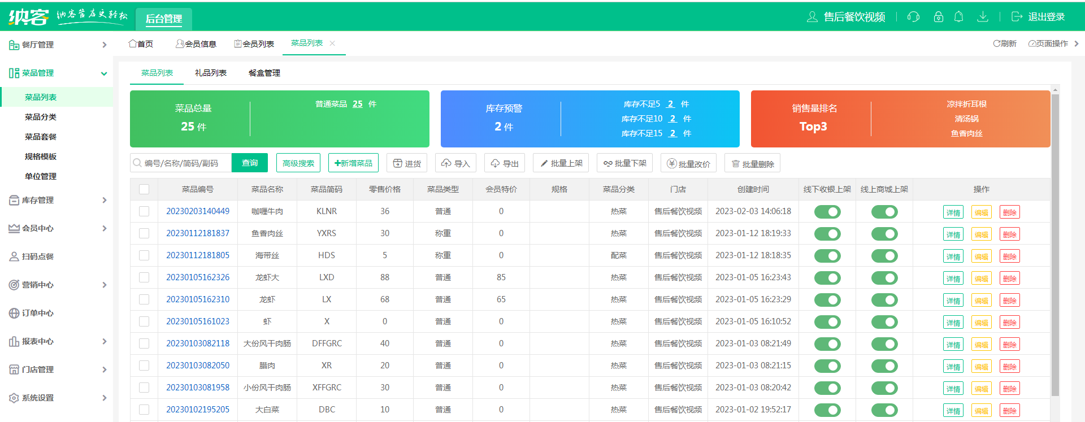Image resolution: width=1085 pixels, height=422 pixels.
Task: Toggle 线上商城上架 switch for 海带丝
Action: pos(884,256)
